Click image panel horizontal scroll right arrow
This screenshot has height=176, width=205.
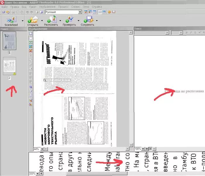click(x=127, y=149)
